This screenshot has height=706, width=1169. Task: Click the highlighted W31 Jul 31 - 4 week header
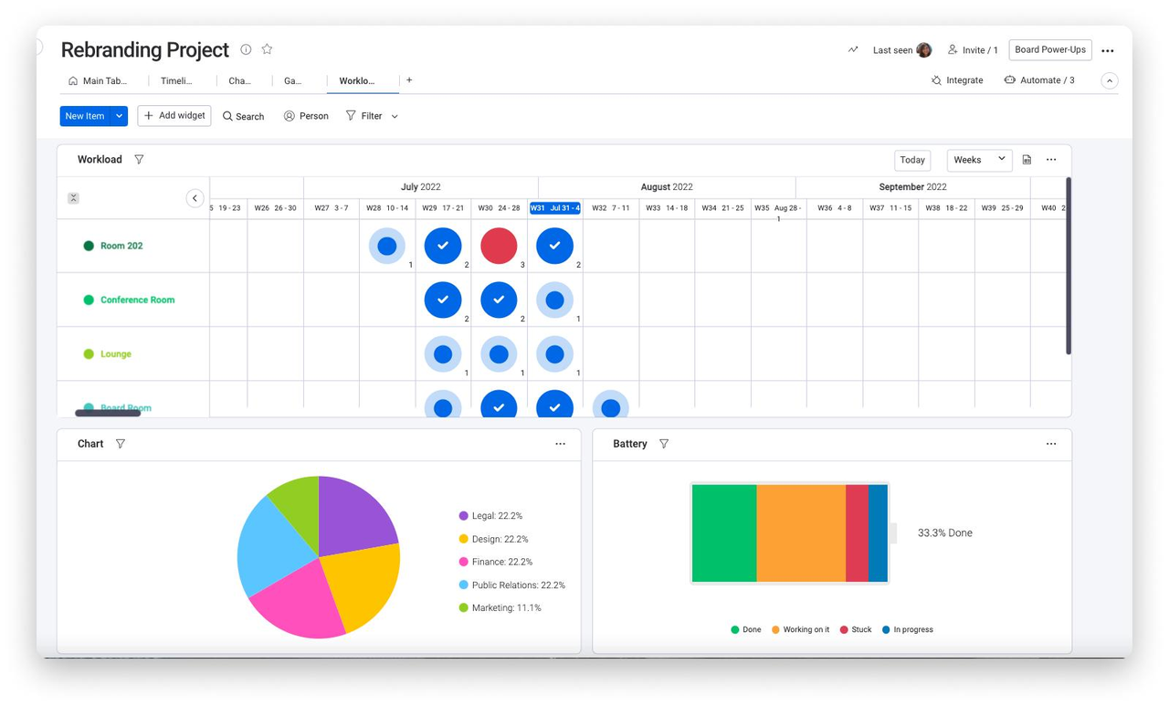point(555,208)
